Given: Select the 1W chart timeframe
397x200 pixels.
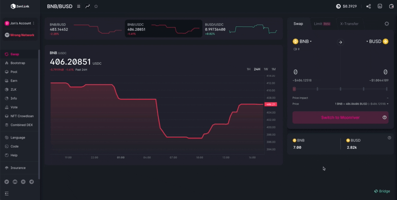Looking at the screenshot, I should pos(266,69).
